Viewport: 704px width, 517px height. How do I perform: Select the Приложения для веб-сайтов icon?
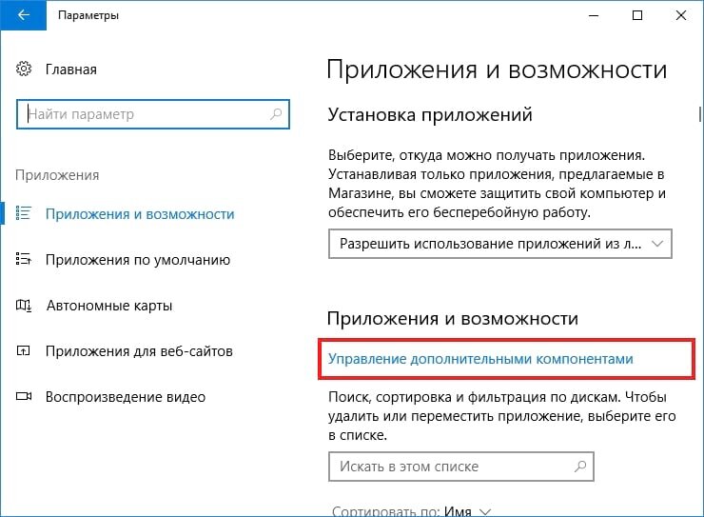coord(24,350)
